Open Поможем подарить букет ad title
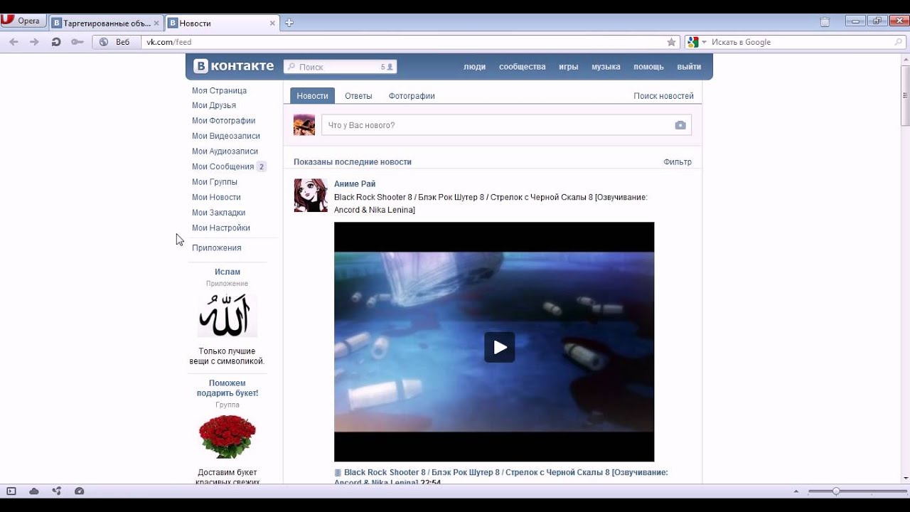Image resolution: width=910 pixels, height=512 pixels. pyautogui.click(x=227, y=388)
